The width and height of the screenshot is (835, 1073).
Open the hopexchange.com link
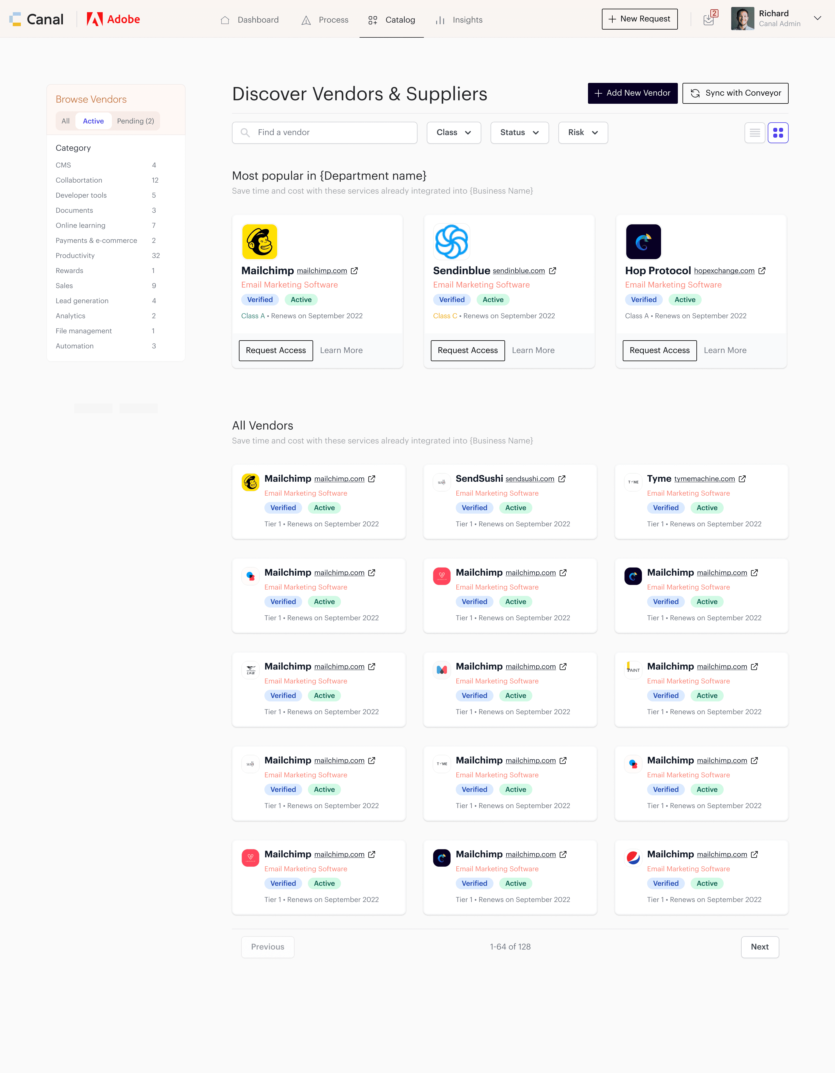[724, 271]
